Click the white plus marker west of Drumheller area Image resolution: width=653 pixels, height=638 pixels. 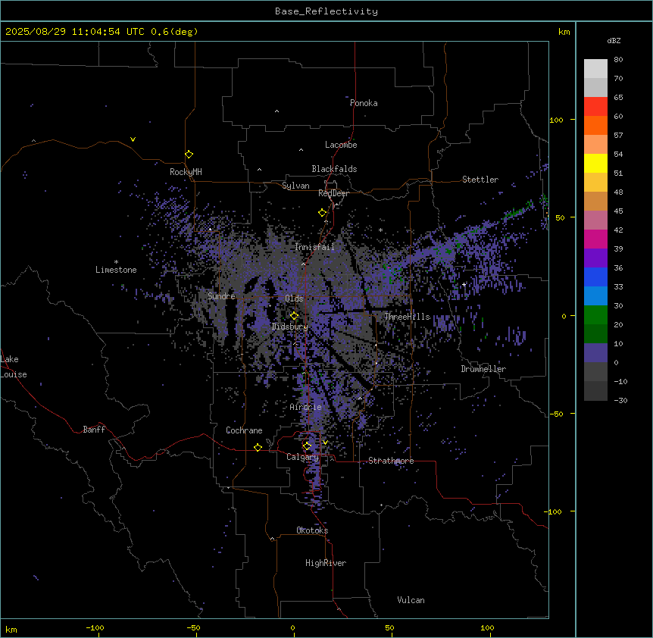(x=464, y=284)
